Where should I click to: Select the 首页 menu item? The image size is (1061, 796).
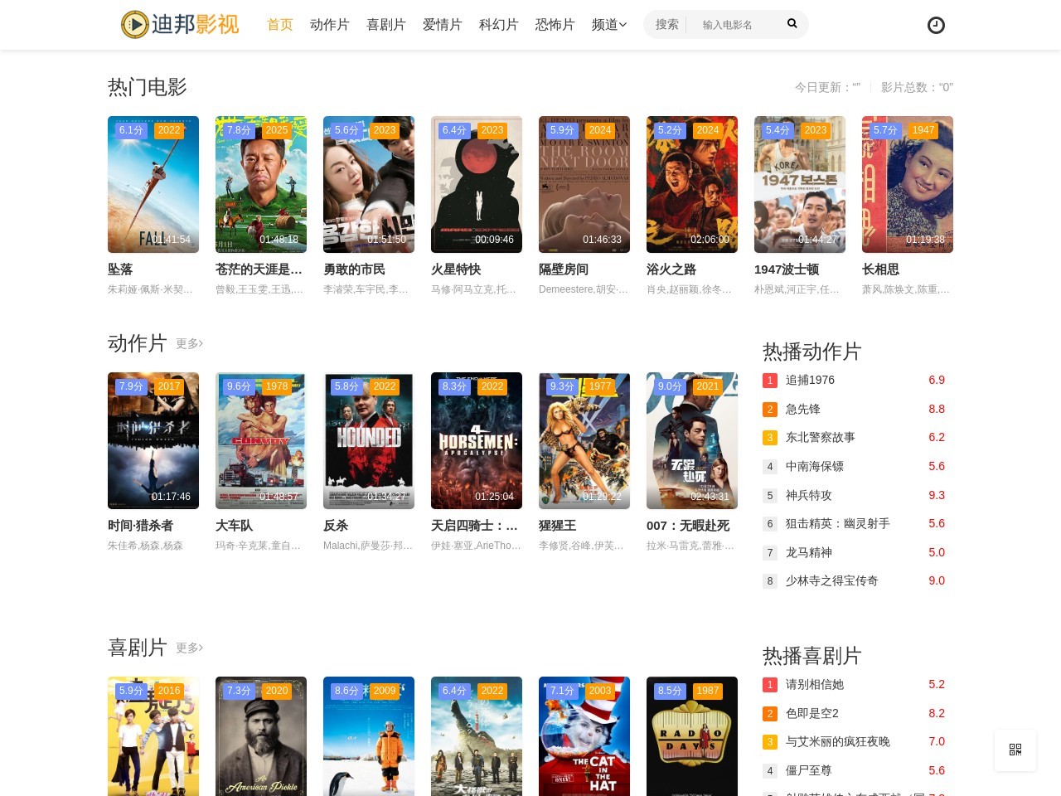tap(279, 25)
